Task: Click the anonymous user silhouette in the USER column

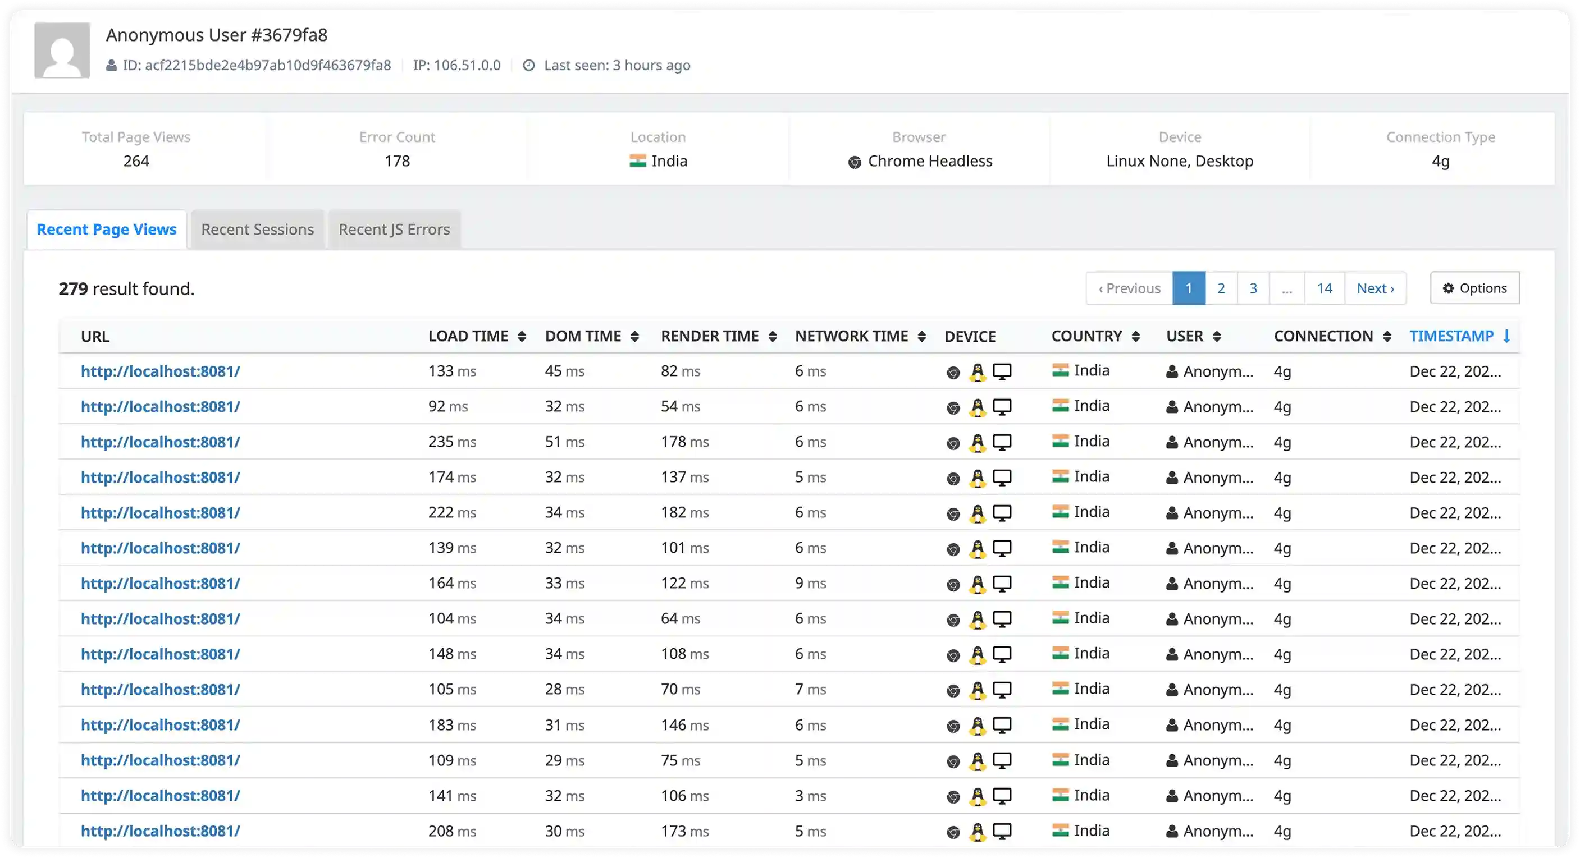Action: point(1171,371)
